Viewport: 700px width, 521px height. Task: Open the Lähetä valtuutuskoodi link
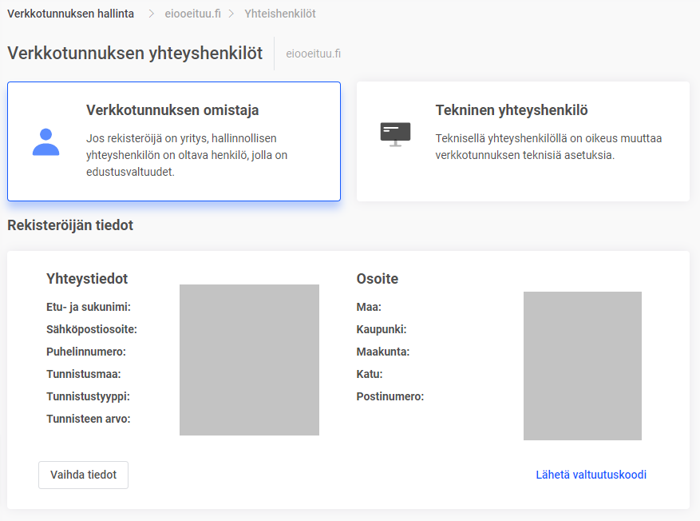click(591, 475)
